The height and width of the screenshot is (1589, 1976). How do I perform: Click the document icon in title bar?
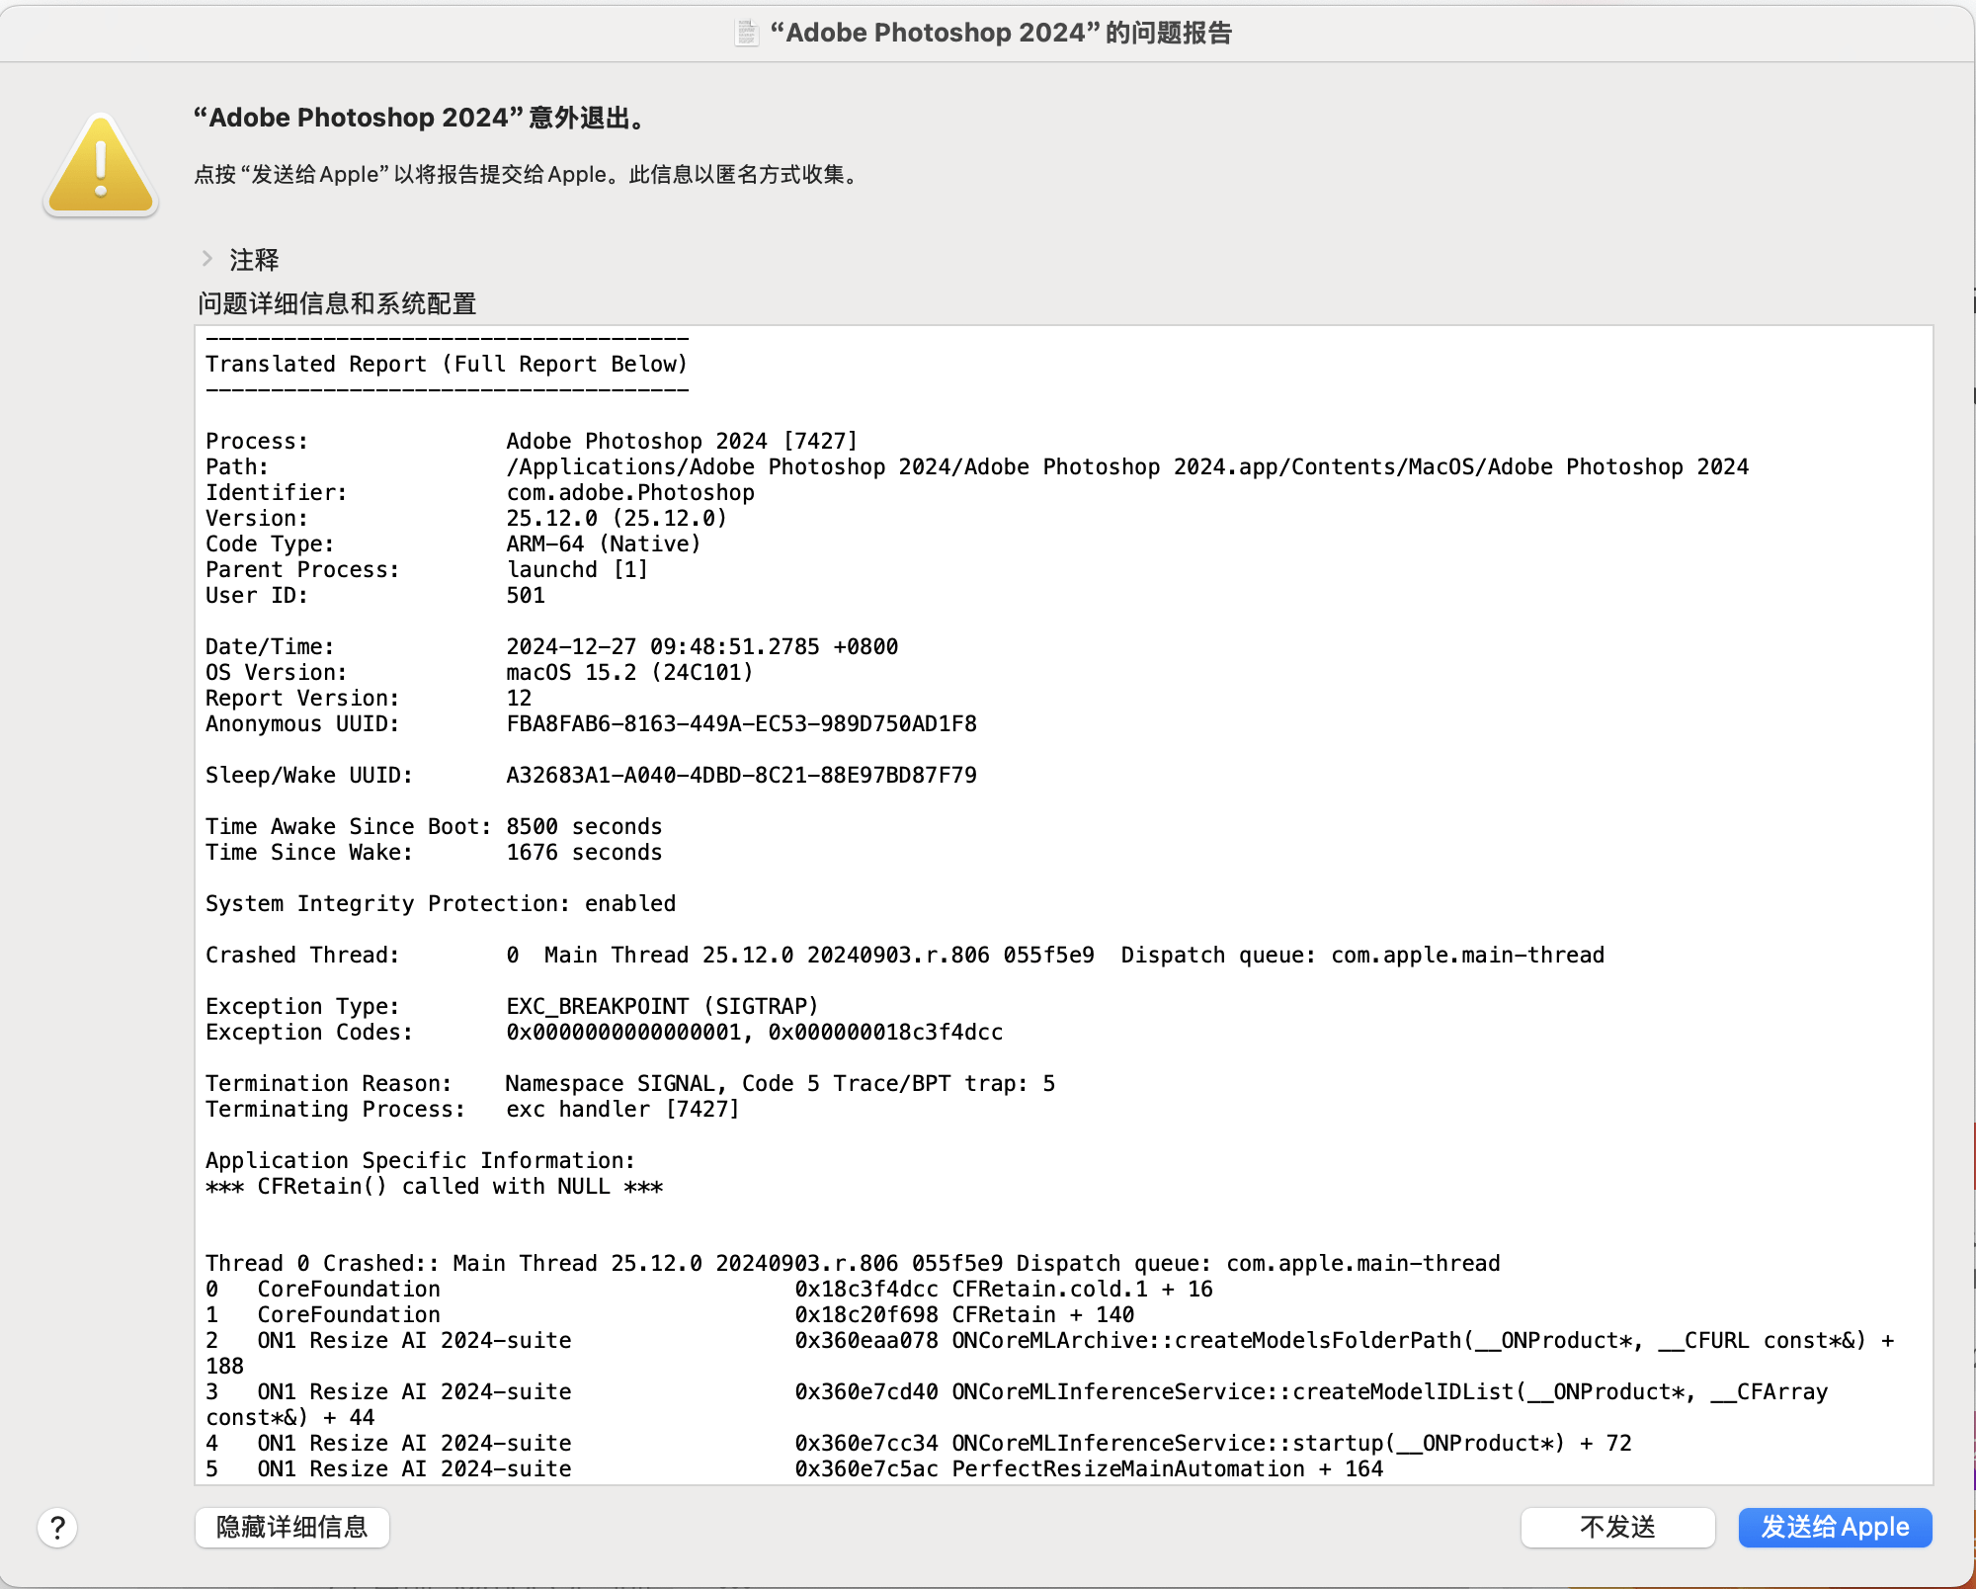click(747, 33)
